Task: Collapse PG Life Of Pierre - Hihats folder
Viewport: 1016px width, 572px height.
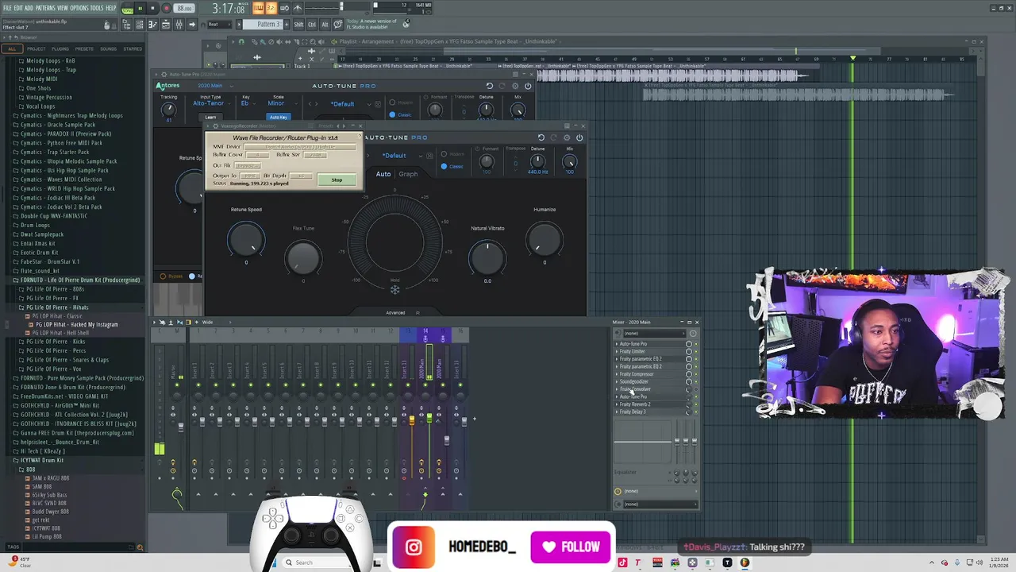Action: (x=55, y=307)
